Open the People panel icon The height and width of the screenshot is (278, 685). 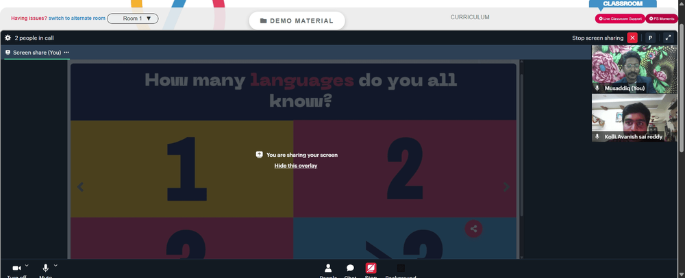pos(328,268)
